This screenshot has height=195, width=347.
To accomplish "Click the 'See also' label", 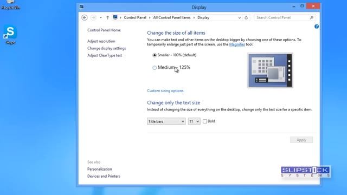I will pyautogui.click(x=94, y=162).
